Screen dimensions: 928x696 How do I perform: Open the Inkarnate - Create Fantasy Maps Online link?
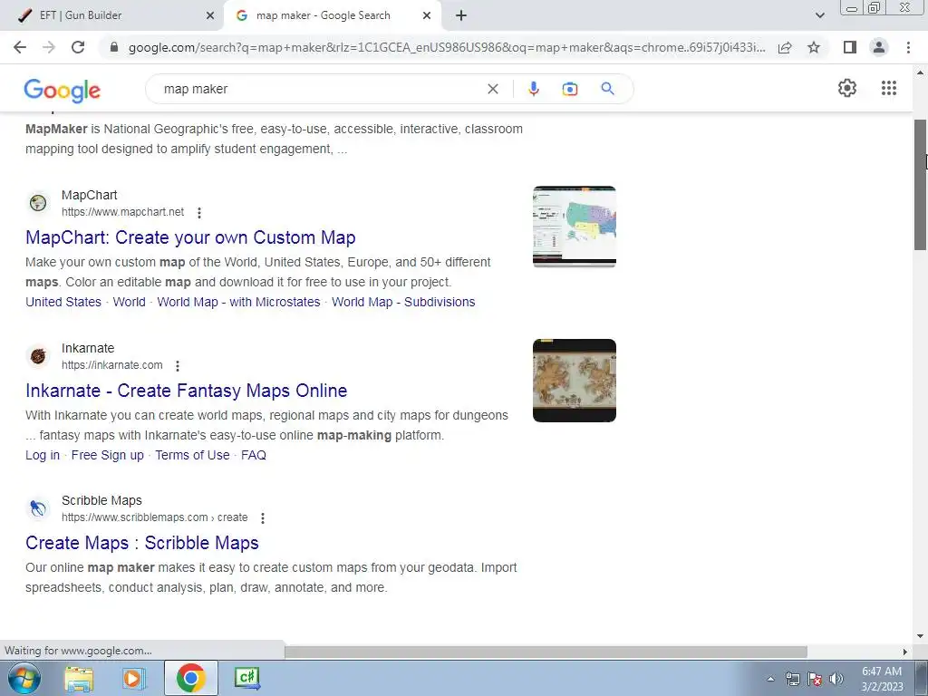pyautogui.click(x=187, y=391)
